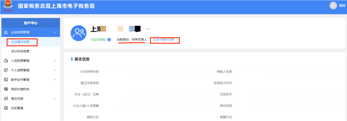Click the 返回 link in the header
The width and height of the screenshot is (347, 121).
point(342,6)
